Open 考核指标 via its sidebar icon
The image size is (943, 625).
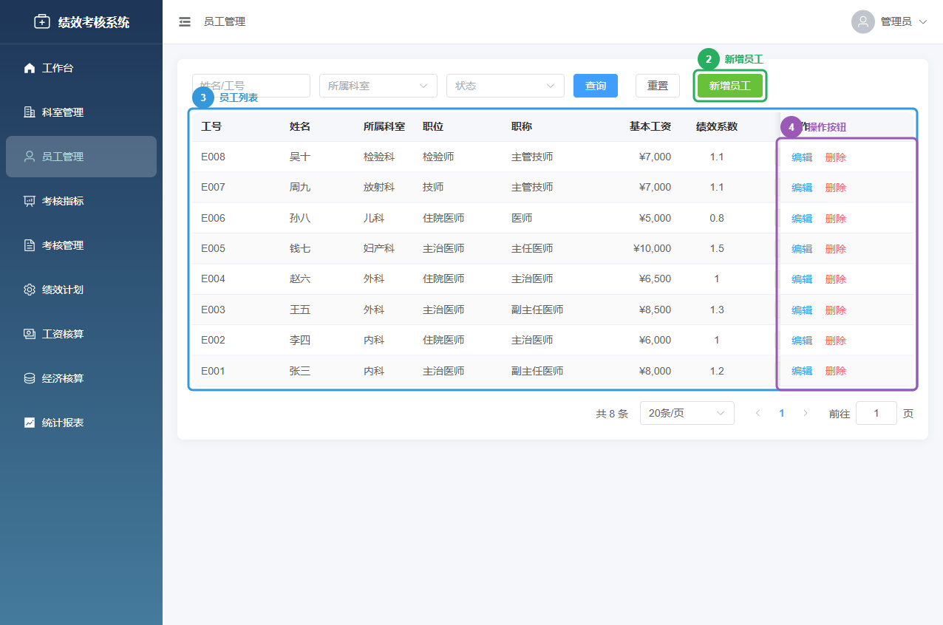(30, 200)
